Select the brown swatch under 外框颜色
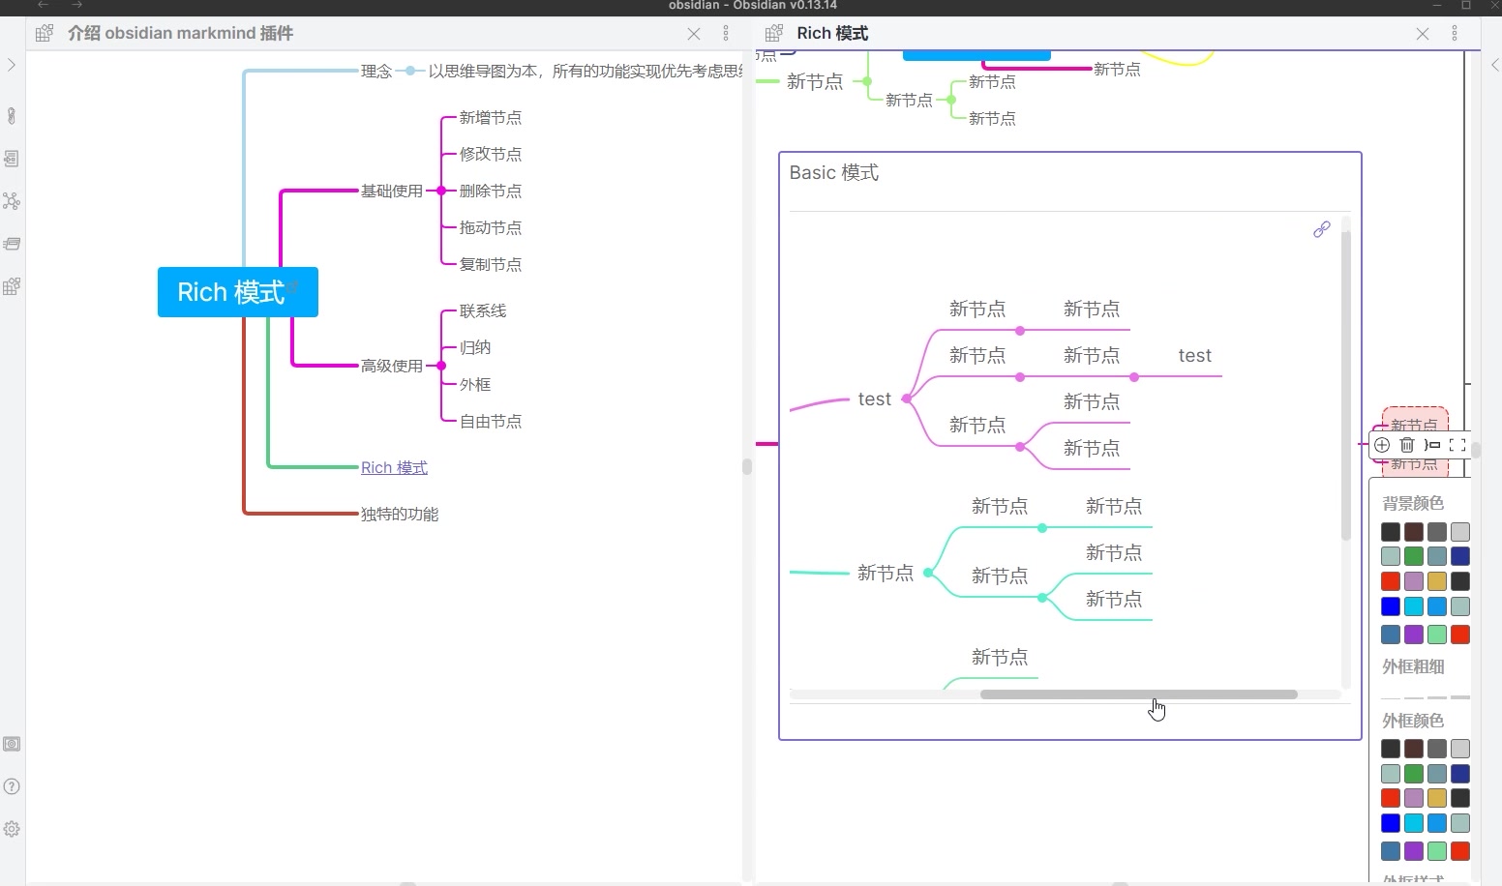The width and height of the screenshot is (1502, 886). (x=1414, y=749)
